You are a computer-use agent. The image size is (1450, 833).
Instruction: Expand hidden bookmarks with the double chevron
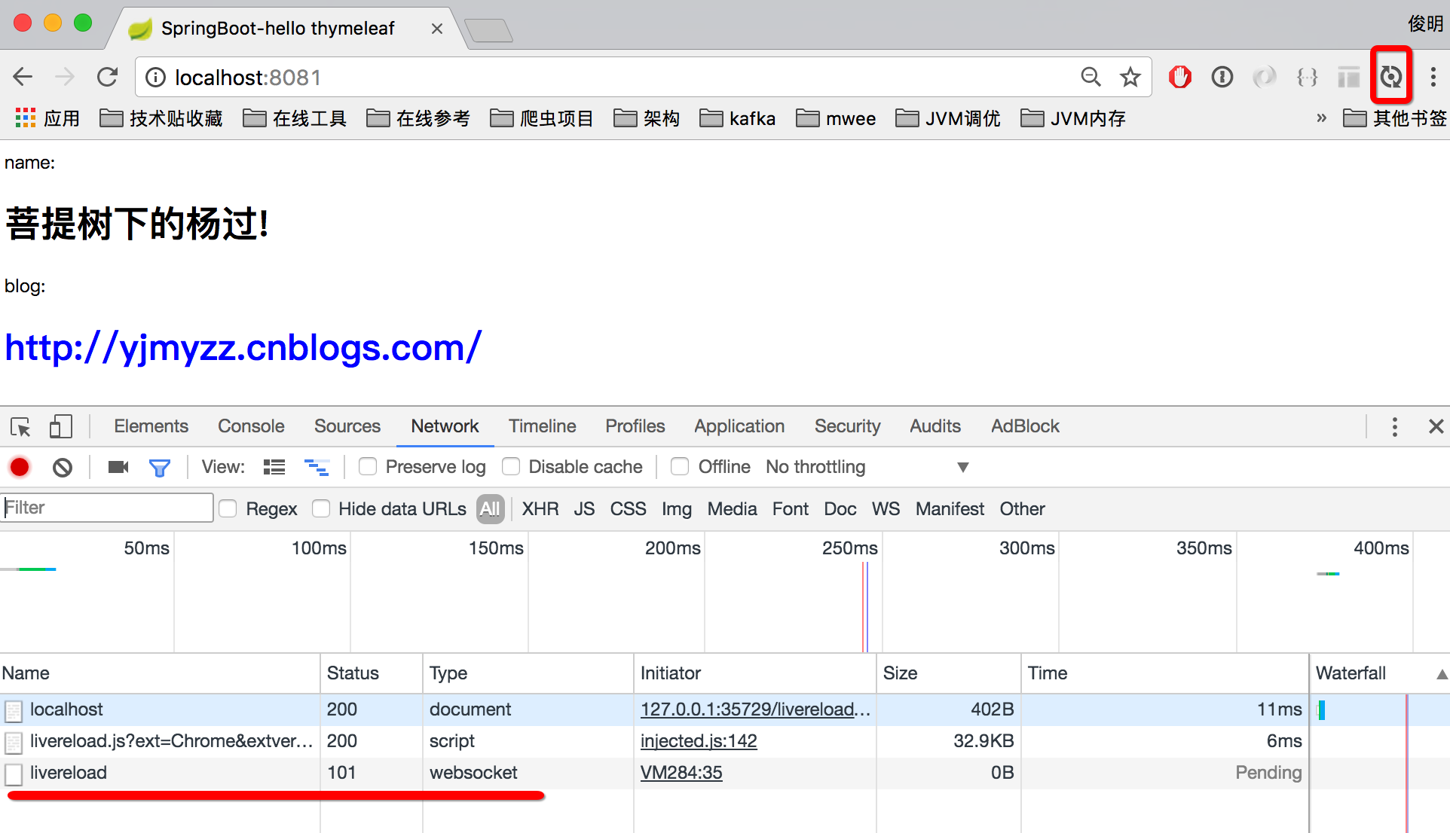point(1321,118)
